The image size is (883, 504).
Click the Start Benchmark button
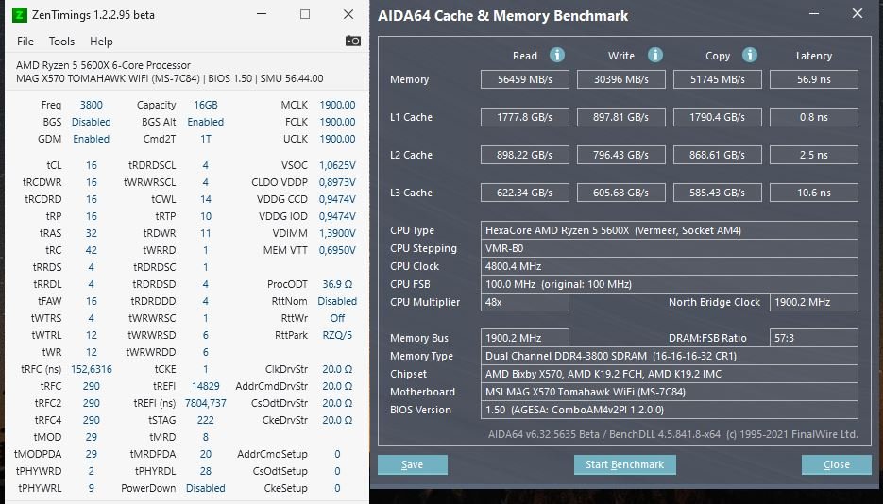coord(624,464)
